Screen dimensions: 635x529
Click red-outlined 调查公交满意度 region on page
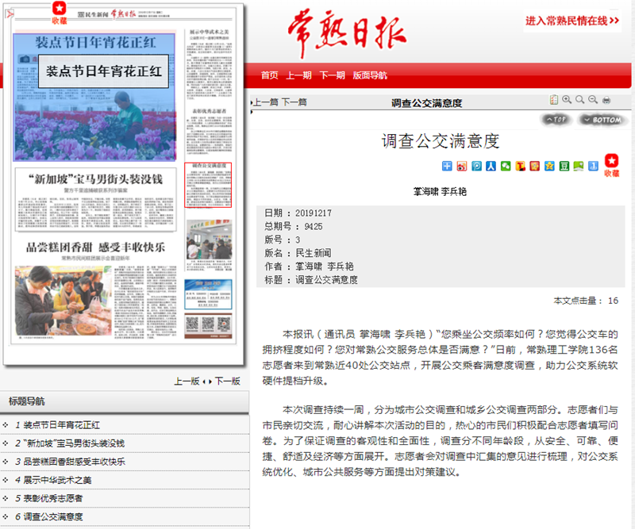pos(208,185)
